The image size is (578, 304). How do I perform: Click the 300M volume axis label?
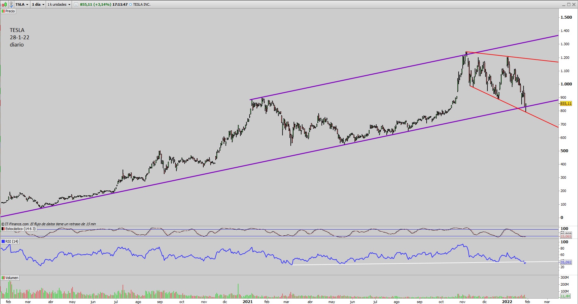click(565, 277)
